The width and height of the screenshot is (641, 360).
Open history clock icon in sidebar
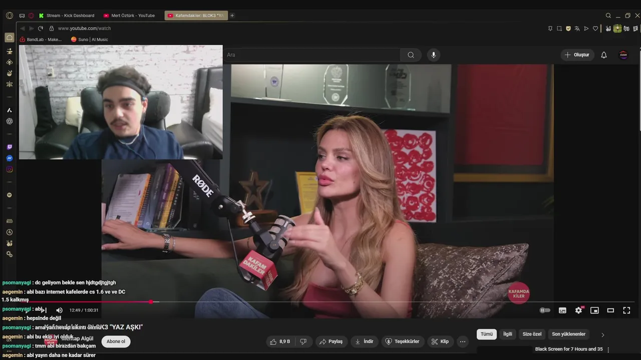pyautogui.click(x=9, y=232)
